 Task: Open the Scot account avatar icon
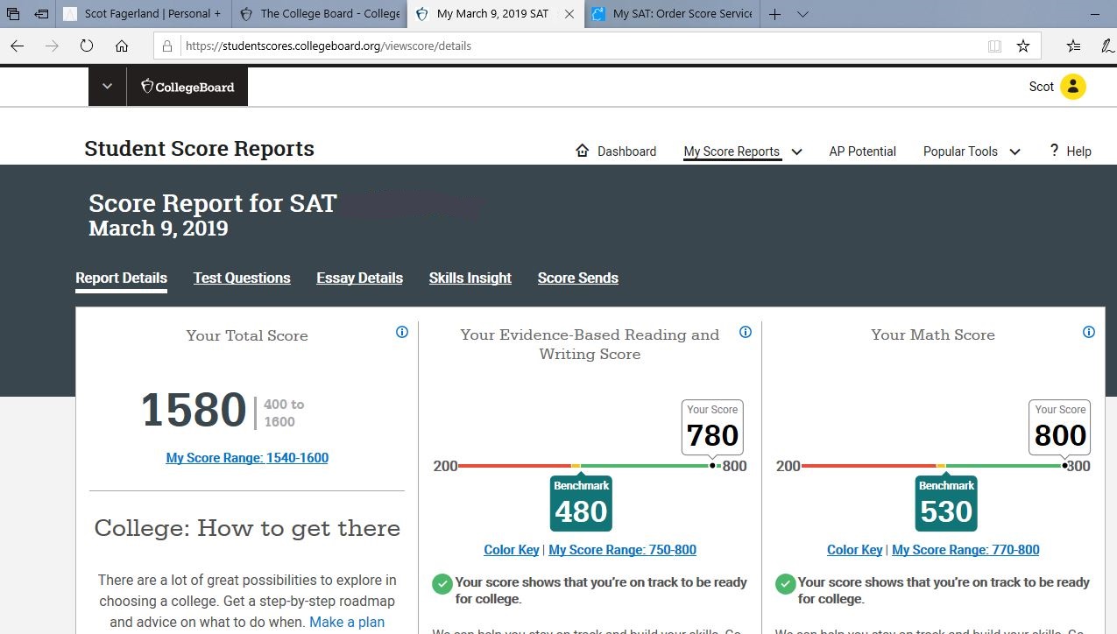(x=1073, y=87)
